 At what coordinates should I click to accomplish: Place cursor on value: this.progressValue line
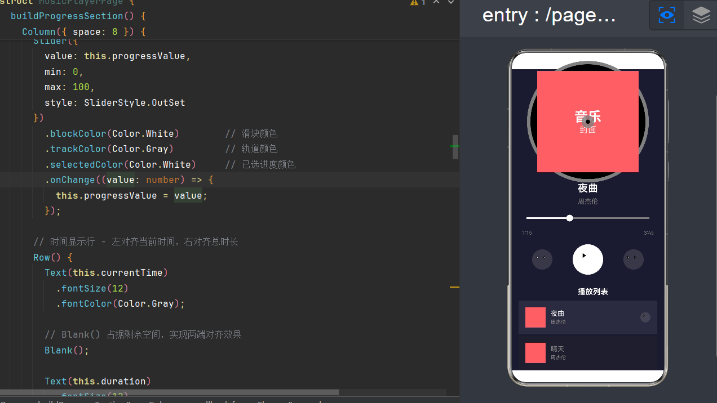[x=118, y=56]
